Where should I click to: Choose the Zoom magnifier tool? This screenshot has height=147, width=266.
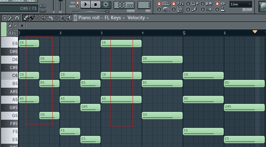click(62, 18)
